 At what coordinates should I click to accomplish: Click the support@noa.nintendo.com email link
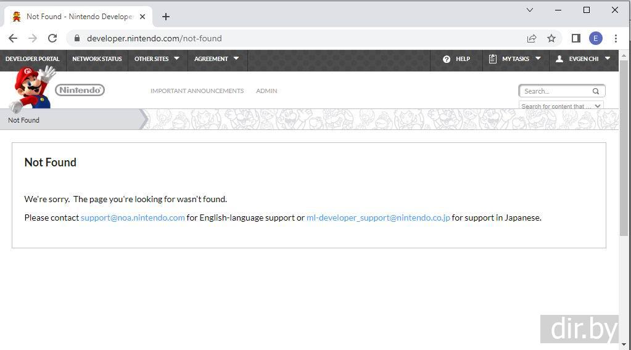pos(133,218)
